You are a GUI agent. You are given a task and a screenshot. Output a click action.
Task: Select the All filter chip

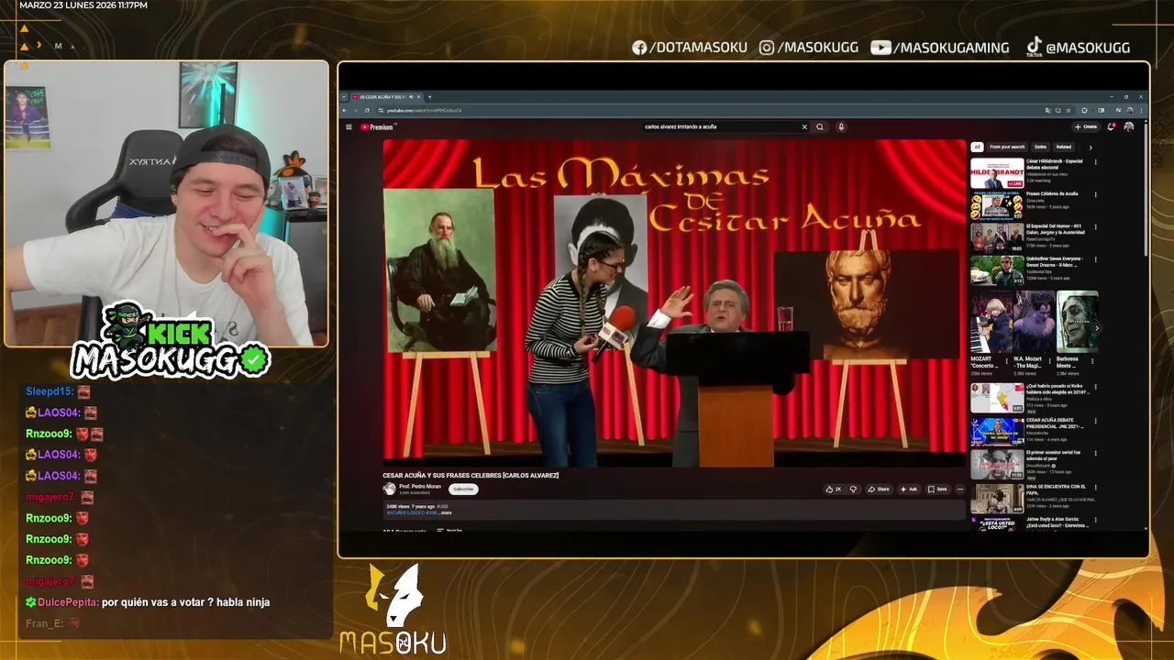[x=978, y=147]
